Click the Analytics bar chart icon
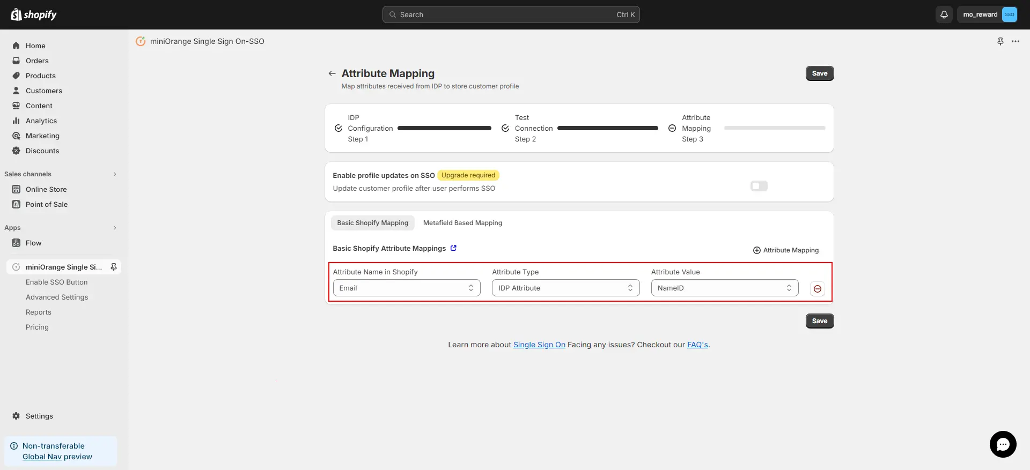Image resolution: width=1030 pixels, height=470 pixels. click(16, 121)
